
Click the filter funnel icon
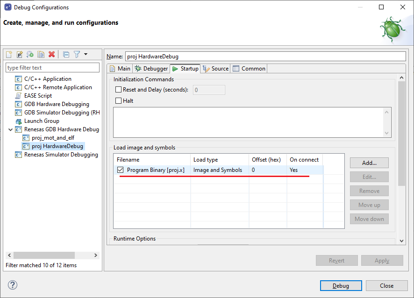click(77, 55)
